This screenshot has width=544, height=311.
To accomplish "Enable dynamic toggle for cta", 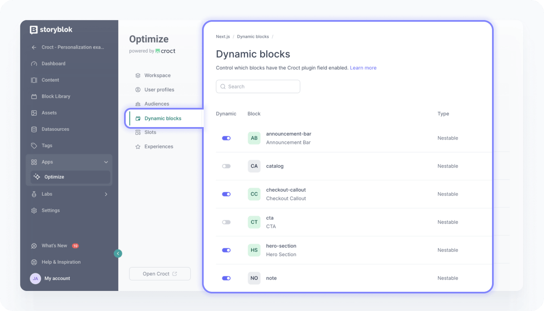I will click(x=226, y=222).
